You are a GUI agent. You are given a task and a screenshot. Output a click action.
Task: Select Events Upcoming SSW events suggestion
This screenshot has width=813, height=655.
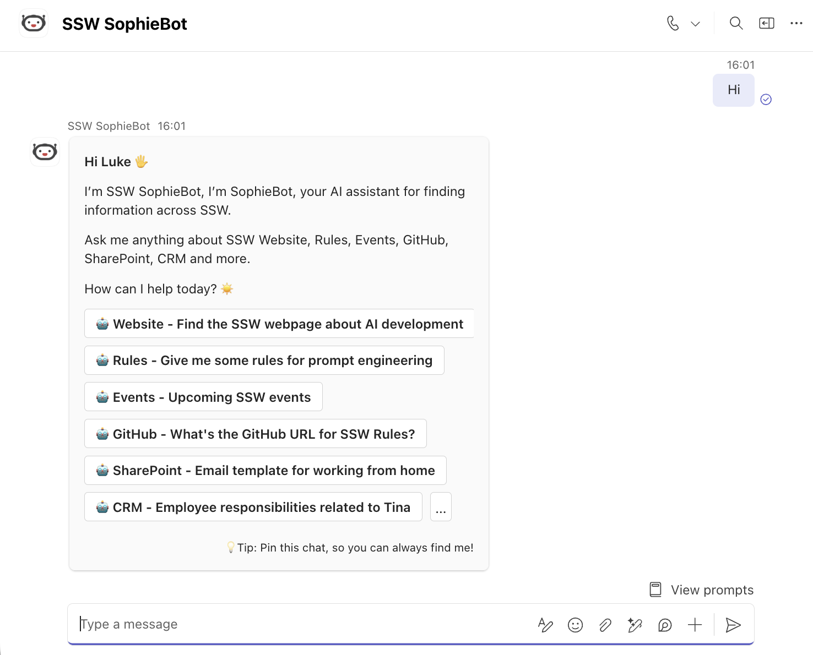[x=203, y=397]
